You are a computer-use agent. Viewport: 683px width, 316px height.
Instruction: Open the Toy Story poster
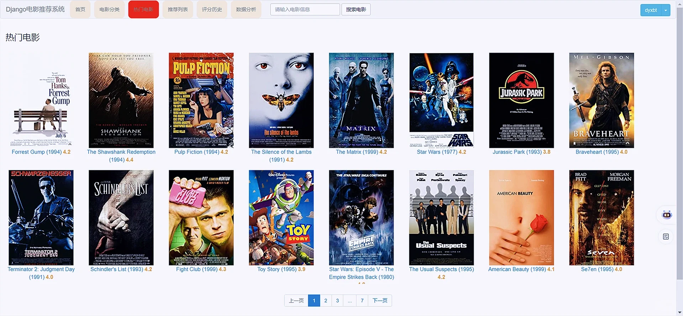pyautogui.click(x=281, y=218)
